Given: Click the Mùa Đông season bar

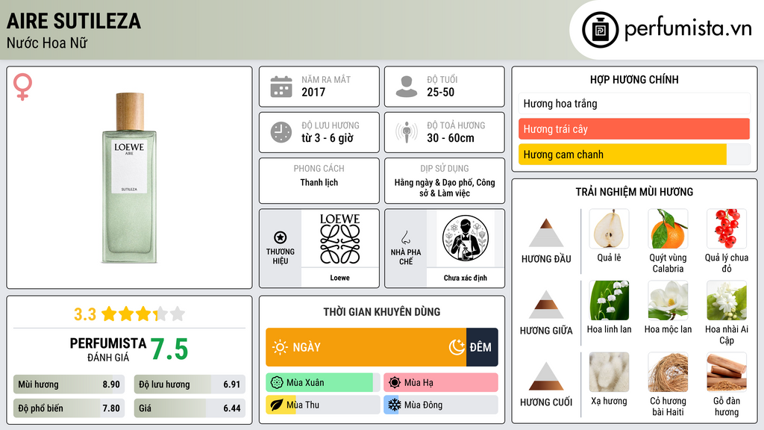Looking at the screenshot, I should pos(440,405).
